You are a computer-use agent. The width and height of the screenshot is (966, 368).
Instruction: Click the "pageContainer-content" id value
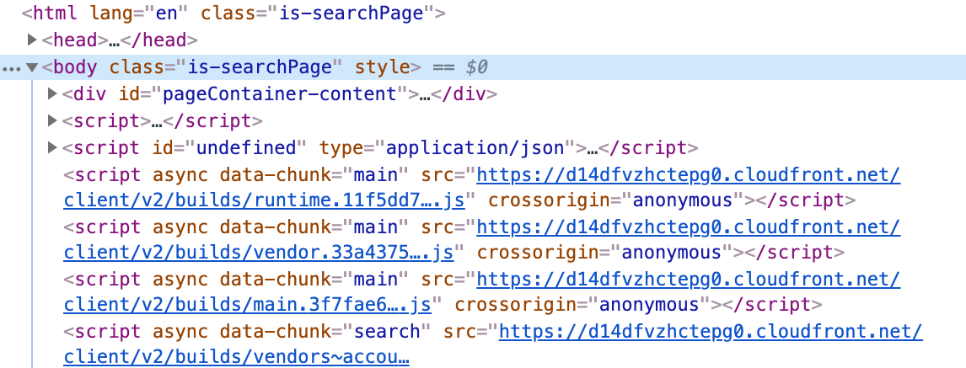(278, 94)
